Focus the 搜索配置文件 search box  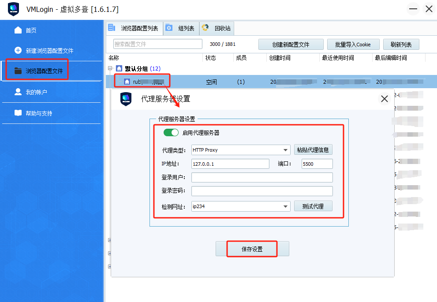[158, 44]
